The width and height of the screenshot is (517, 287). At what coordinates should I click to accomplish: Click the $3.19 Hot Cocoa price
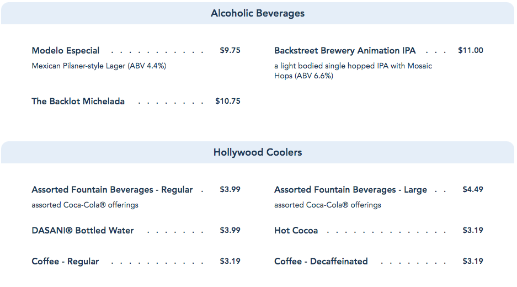coord(473,231)
